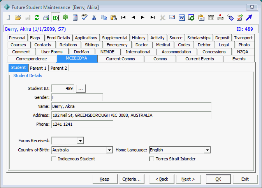
Task: Select the Scholarships tab
Action: [x=199, y=38]
